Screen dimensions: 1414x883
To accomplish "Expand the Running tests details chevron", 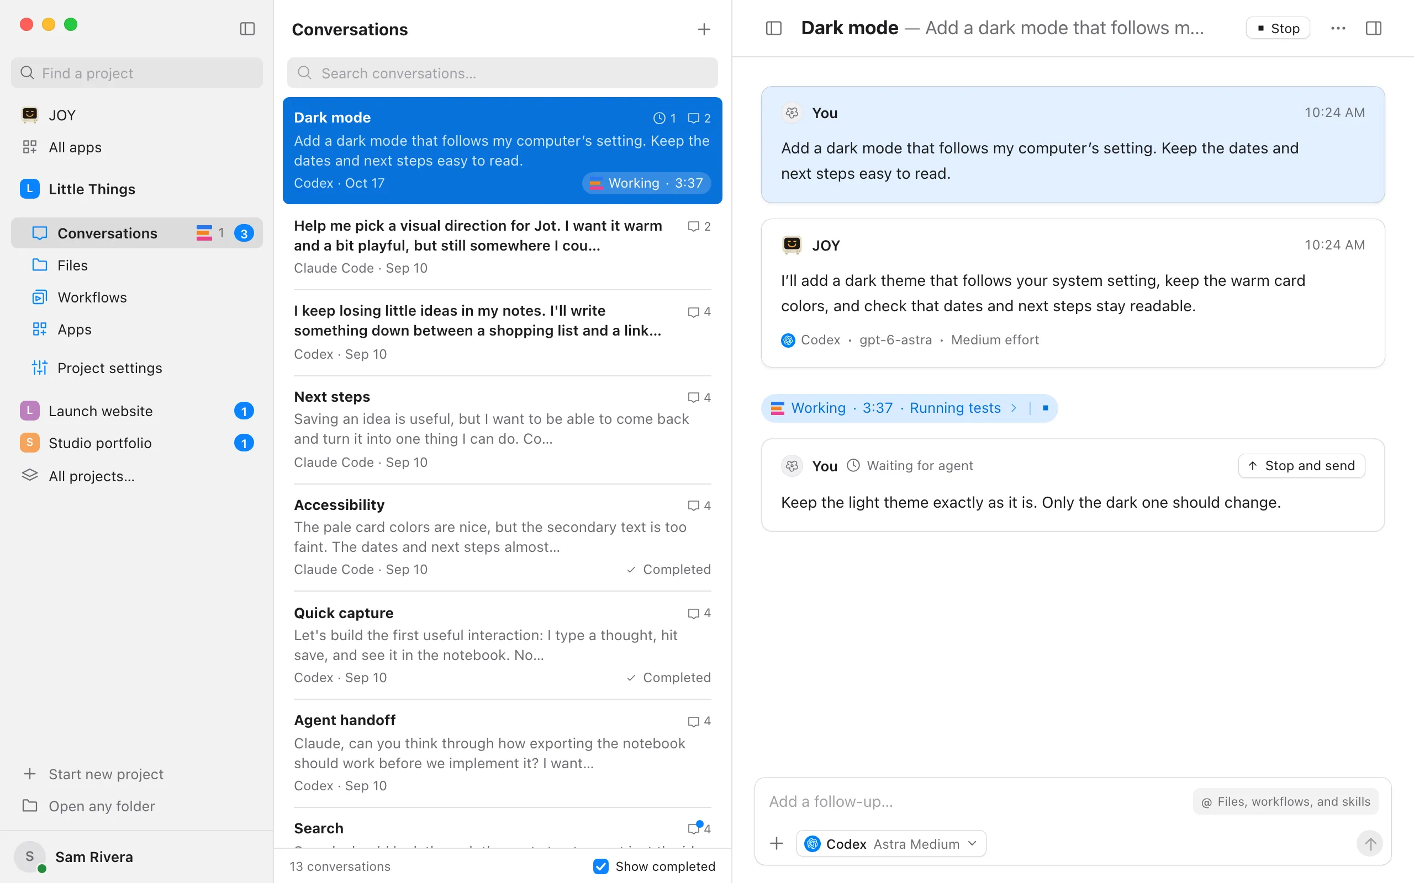I will (x=1014, y=408).
